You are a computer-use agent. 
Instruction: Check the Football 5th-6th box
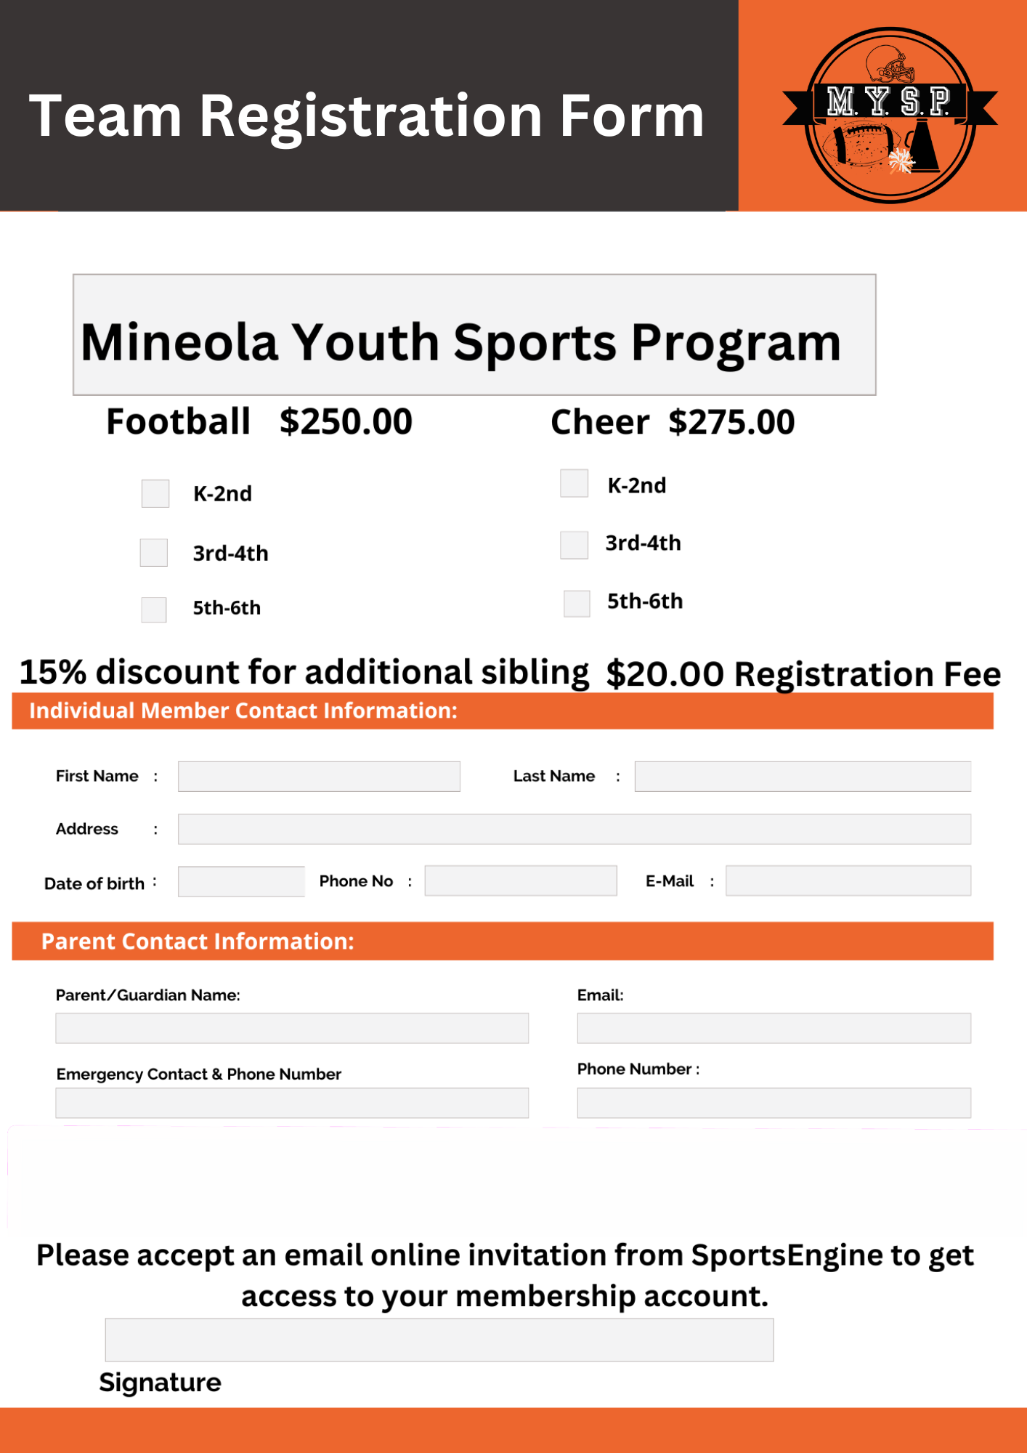pyautogui.click(x=154, y=610)
